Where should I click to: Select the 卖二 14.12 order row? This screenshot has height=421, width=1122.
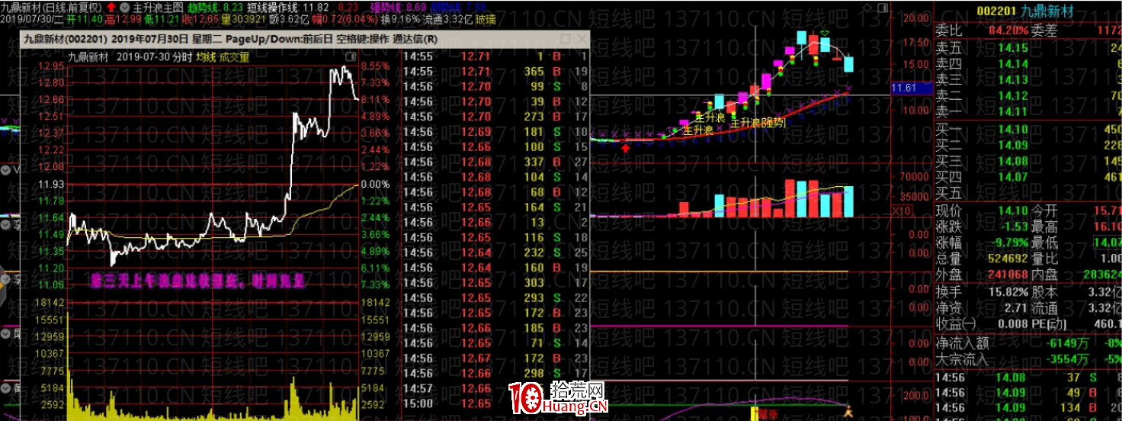1028,95
